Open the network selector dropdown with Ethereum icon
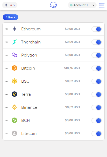The height and width of the screenshot is (157, 107). tap(10, 5)
